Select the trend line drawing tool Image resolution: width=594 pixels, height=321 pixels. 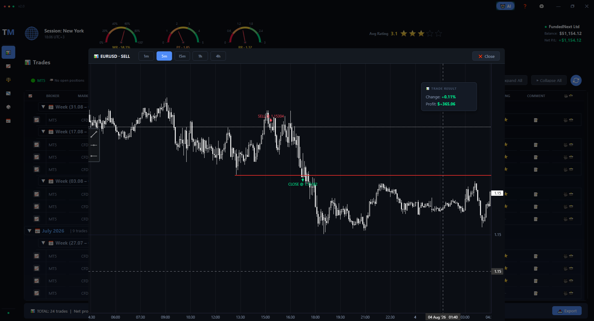[x=94, y=135]
